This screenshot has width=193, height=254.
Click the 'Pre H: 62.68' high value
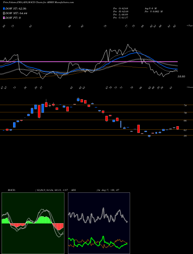(x=121, y=12)
